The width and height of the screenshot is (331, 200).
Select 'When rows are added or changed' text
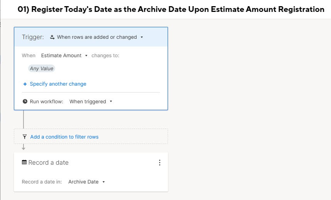pos(97,37)
